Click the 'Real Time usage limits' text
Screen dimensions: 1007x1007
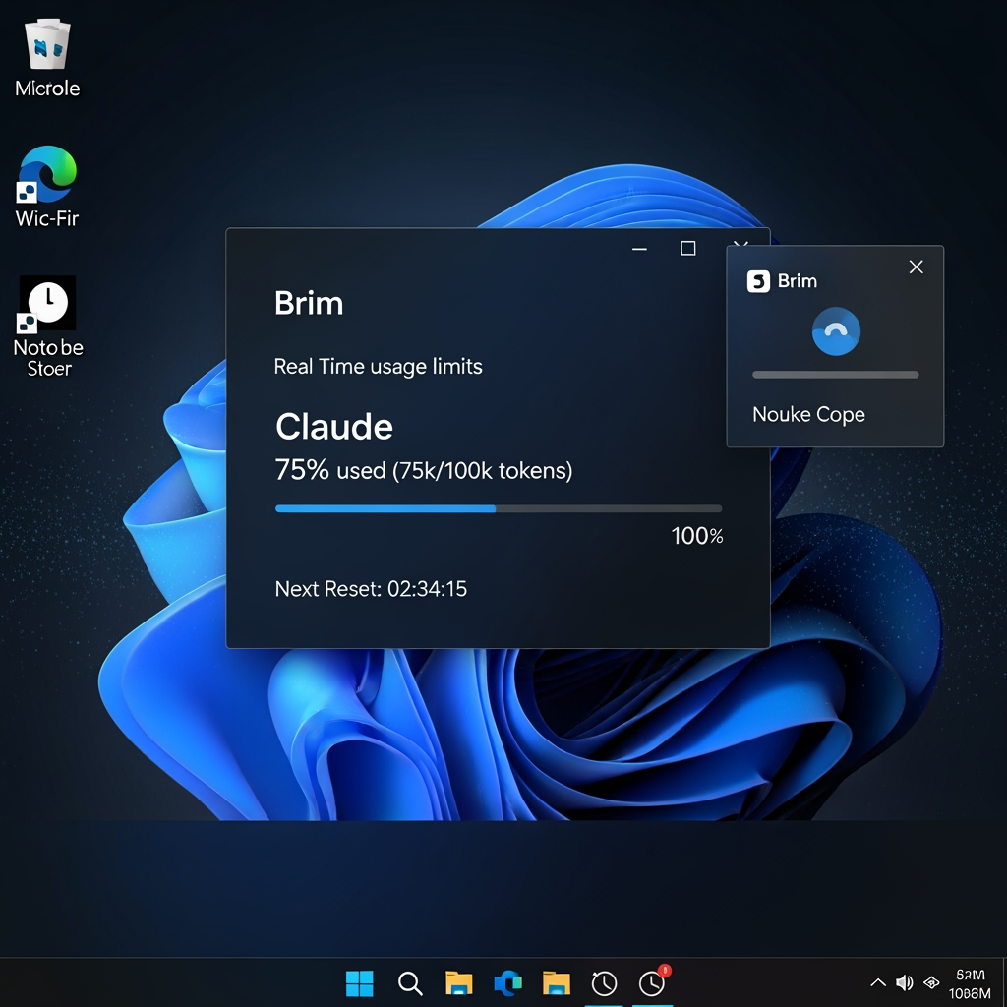tap(379, 367)
